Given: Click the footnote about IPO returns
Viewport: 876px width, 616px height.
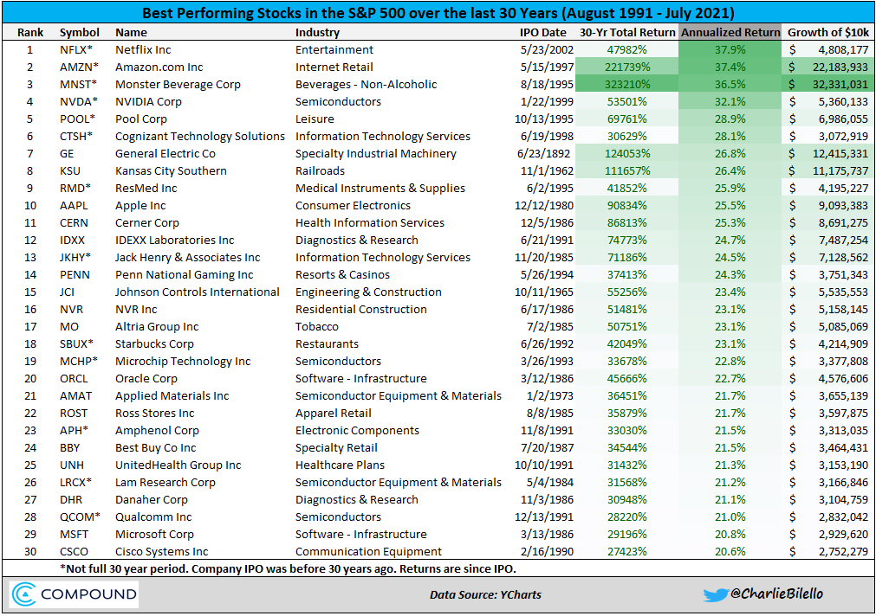Looking at the screenshot, I should pyautogui.click(x=289, y=568).
